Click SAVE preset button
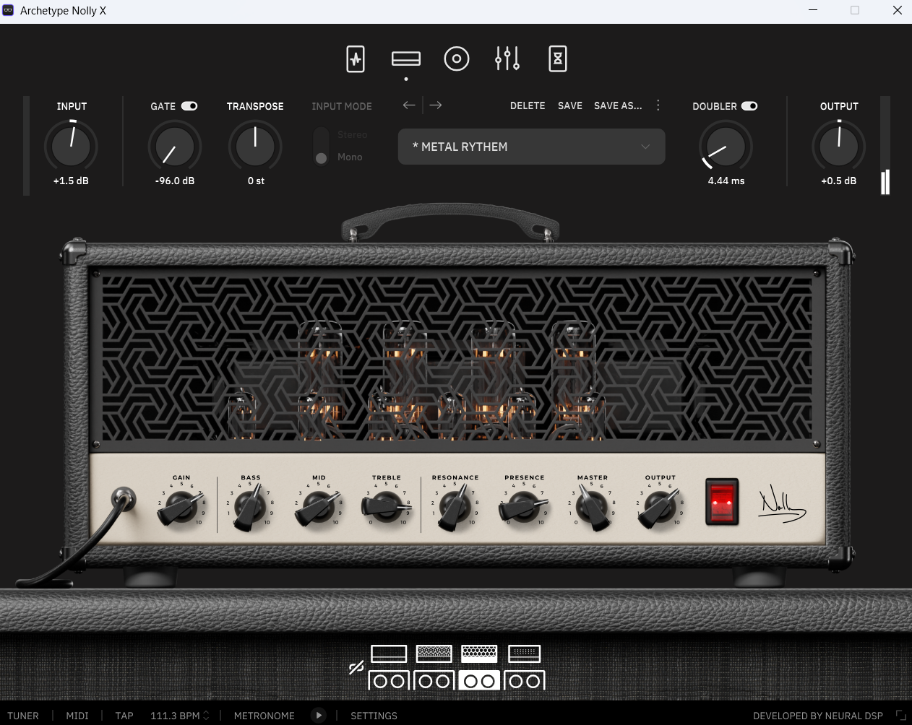Image resolution: width=912 pixels, height=725 pixels. coord(570,105)
